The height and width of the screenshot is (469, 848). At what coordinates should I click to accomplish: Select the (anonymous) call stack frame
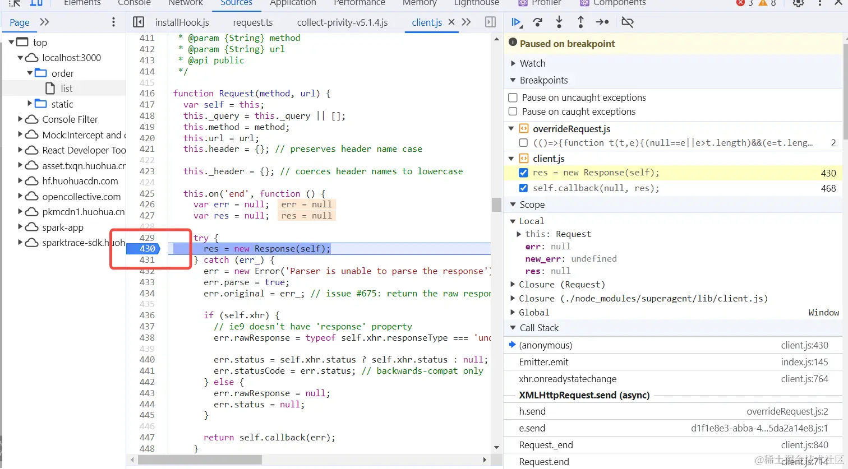pos(674,345)
